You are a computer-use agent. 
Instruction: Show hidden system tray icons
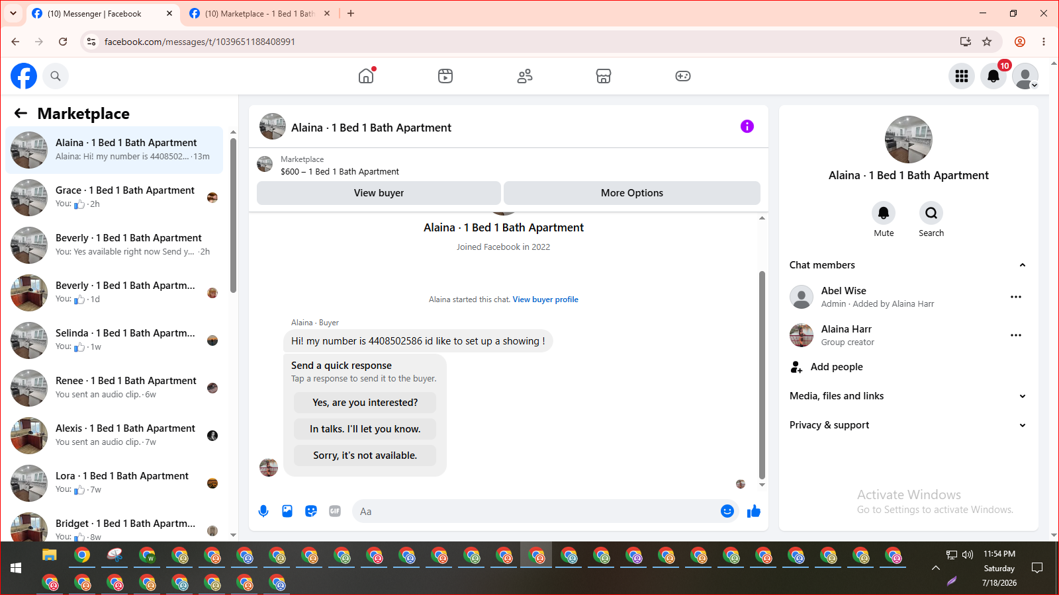936,568
